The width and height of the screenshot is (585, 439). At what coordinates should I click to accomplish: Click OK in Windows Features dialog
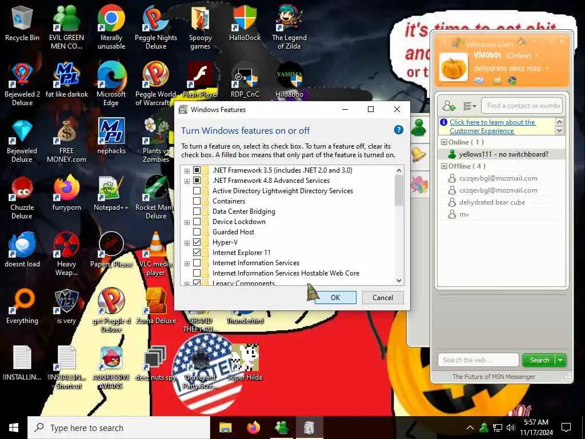coord(335,297)
